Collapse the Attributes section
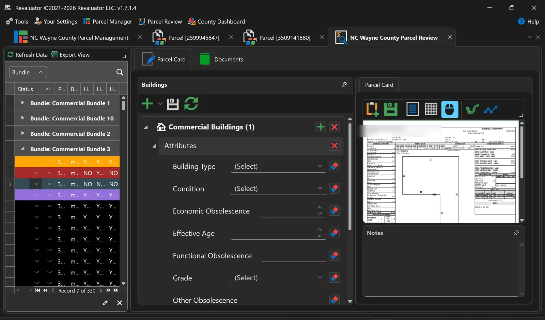Viewport: 545px width, 320px height. coord(154,146)
